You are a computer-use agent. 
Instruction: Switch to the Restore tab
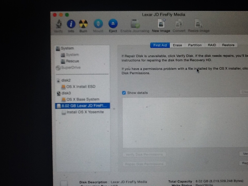click(x=228, y=45)
